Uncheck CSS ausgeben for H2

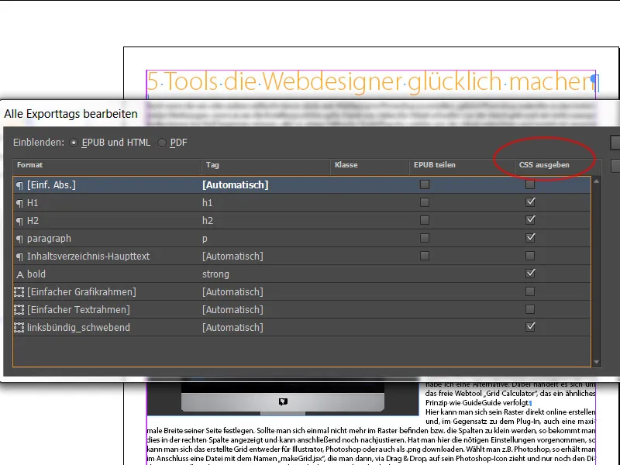pyautogui.click(x=530, y=220)
